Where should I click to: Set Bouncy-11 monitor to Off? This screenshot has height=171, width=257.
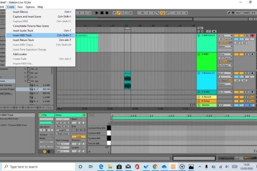(230, 80)
